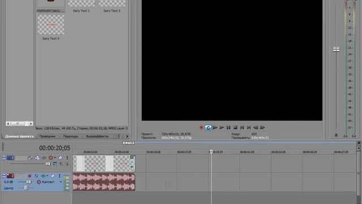Image resolution: width=362 pixels, height=204 pixels.
Task: Minimize audio track 2 header
Action: 4,176
